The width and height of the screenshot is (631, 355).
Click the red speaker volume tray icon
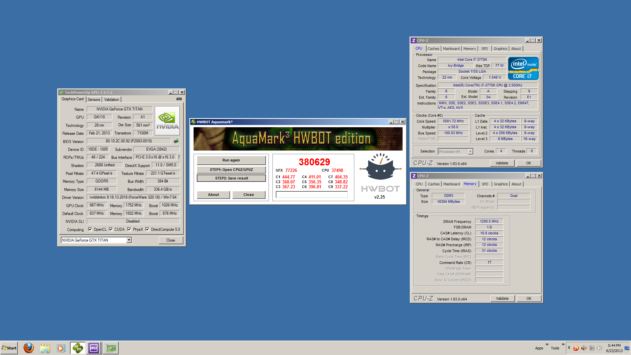[584, 348]
